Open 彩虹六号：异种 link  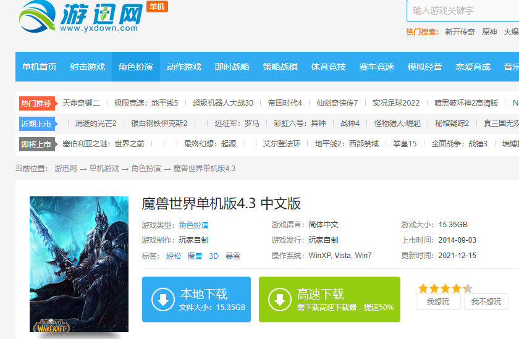(300, 123)
